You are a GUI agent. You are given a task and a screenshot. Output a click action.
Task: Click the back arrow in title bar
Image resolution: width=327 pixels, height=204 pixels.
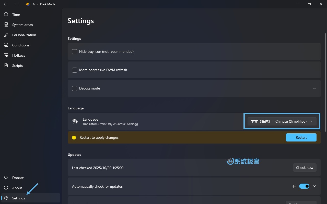[x=6, y=4]
